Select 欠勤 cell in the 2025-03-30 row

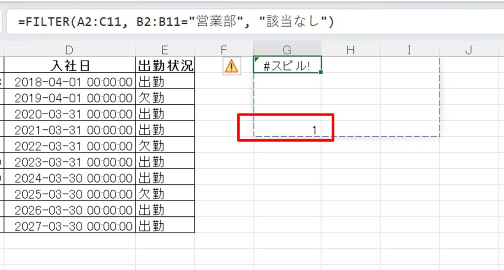(x=165, y=193)
